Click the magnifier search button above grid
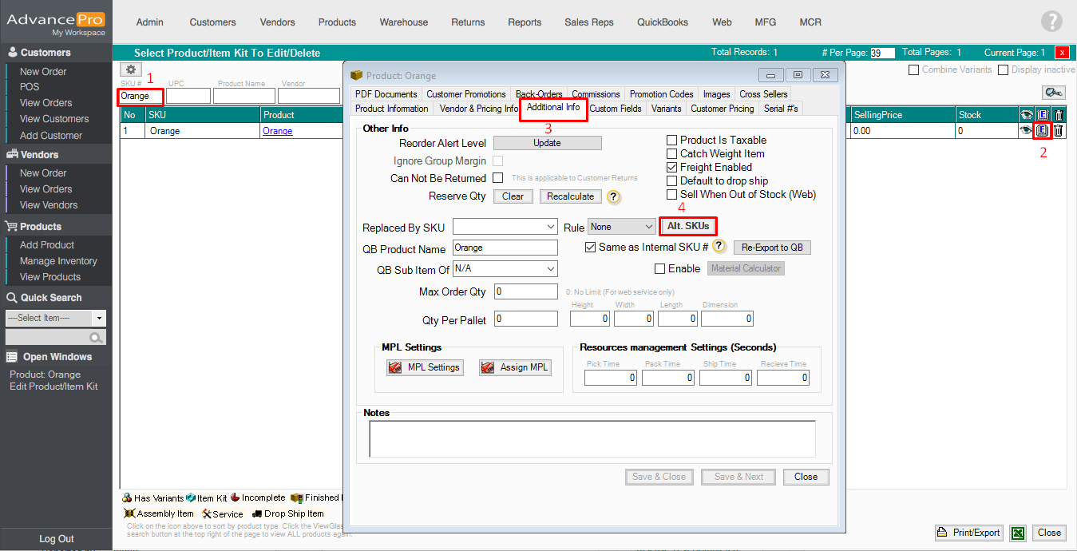The image size is (1077, 551). pyautogui.click(x=1053, y=93)
